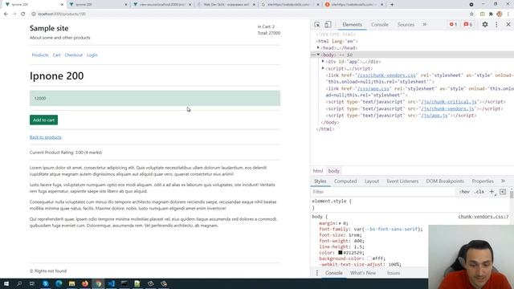Open the Cart nav link
The height and width of the screenshot is (289, 514).
[56, 55]
